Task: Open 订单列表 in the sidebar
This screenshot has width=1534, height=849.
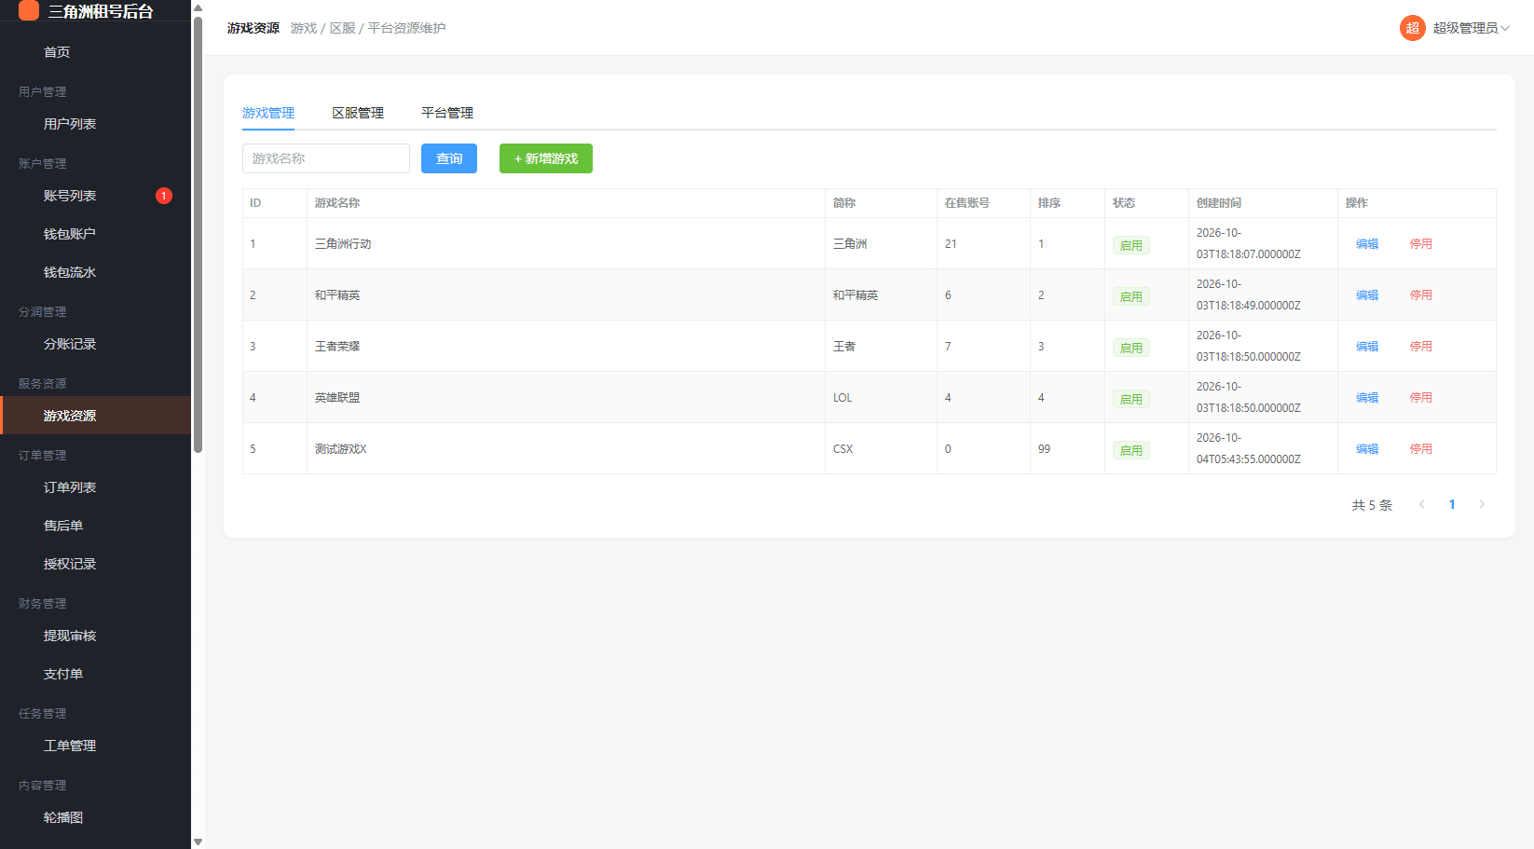Action: [x=95, y=487]
